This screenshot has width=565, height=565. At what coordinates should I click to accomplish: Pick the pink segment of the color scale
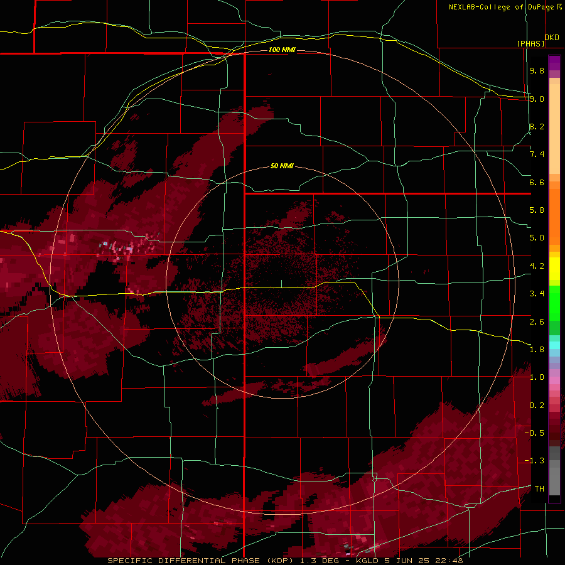554,380
